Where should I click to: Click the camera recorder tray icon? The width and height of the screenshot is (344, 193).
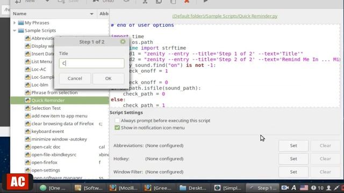point(285,188)
